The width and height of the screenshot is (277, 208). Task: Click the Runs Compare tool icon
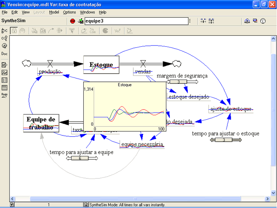pyautogui.click(x=5, y=95)
